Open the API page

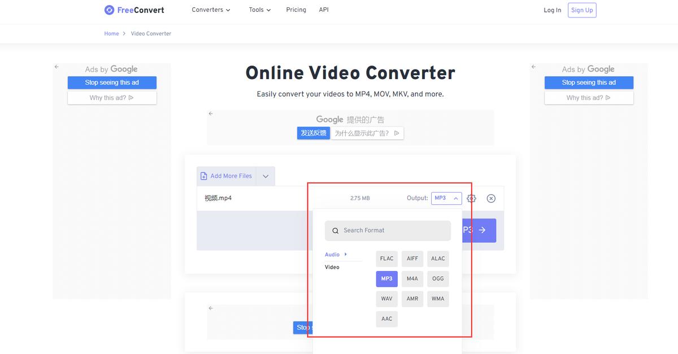(x=324, y=10)
